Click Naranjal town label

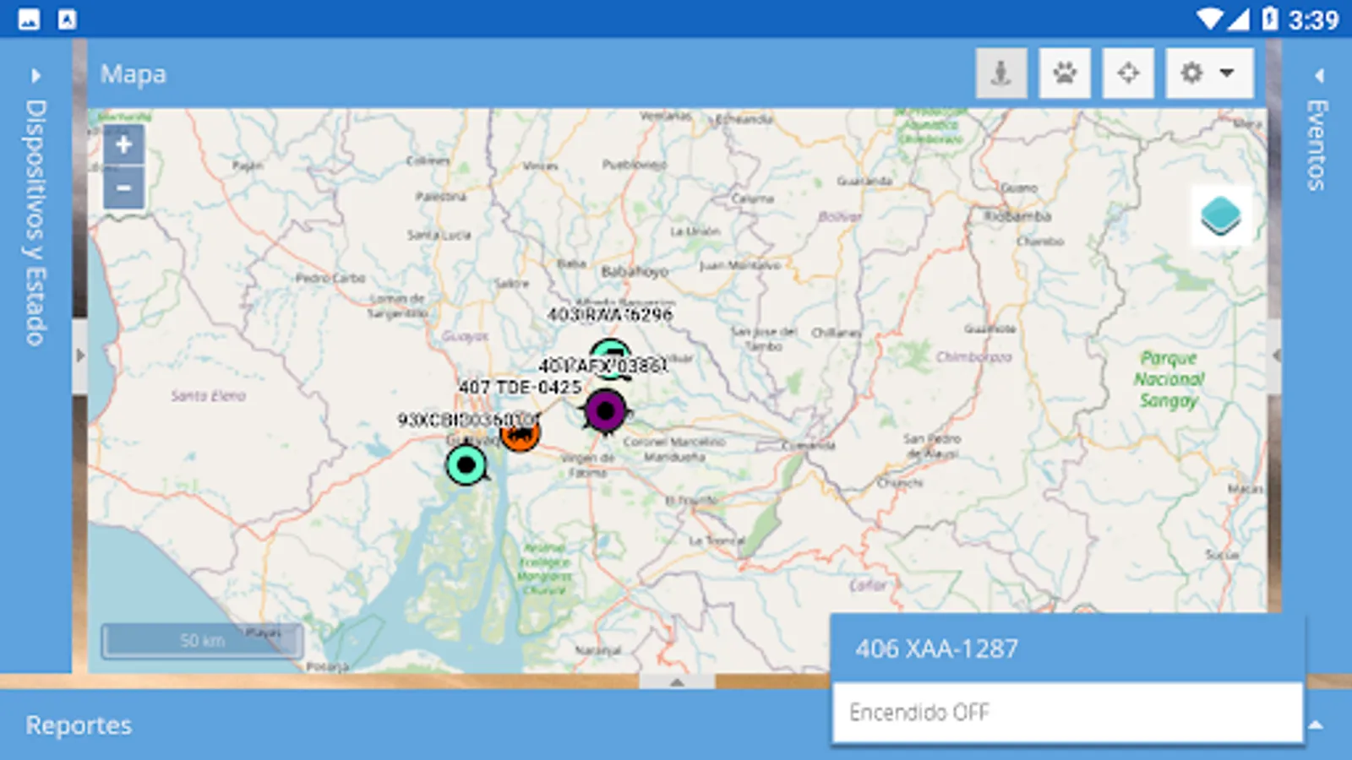click(598, 650)
